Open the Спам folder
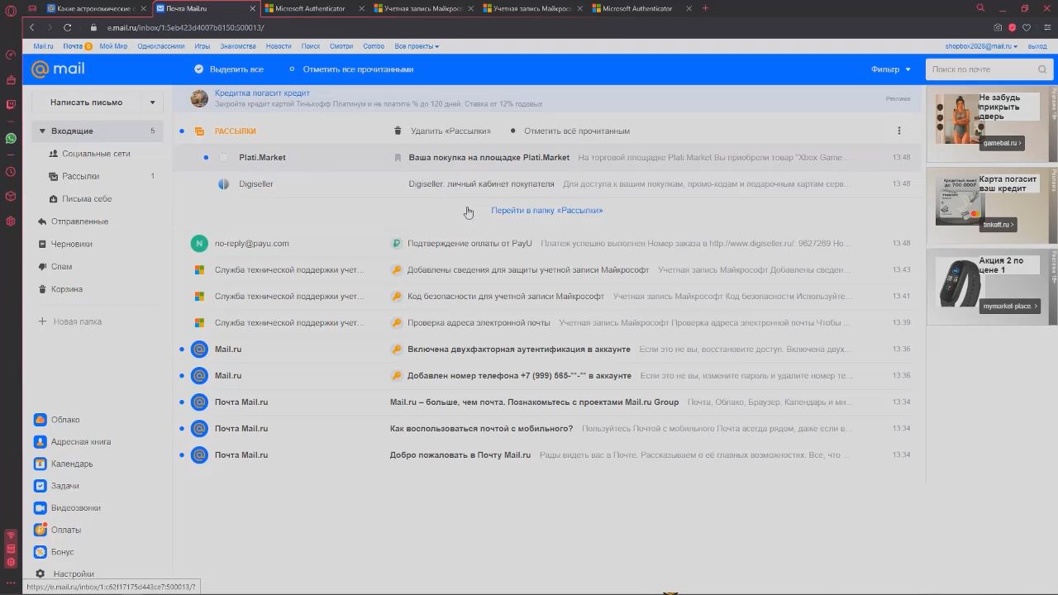The height and width of the screenshot is (595, 1058). tap(61, 266)
